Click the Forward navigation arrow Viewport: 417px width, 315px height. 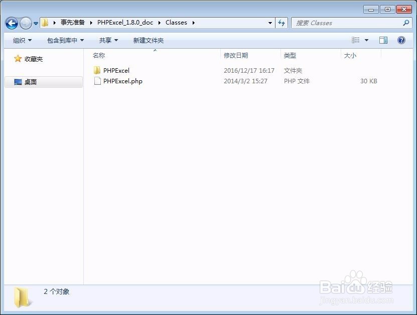tap(25, 23)
